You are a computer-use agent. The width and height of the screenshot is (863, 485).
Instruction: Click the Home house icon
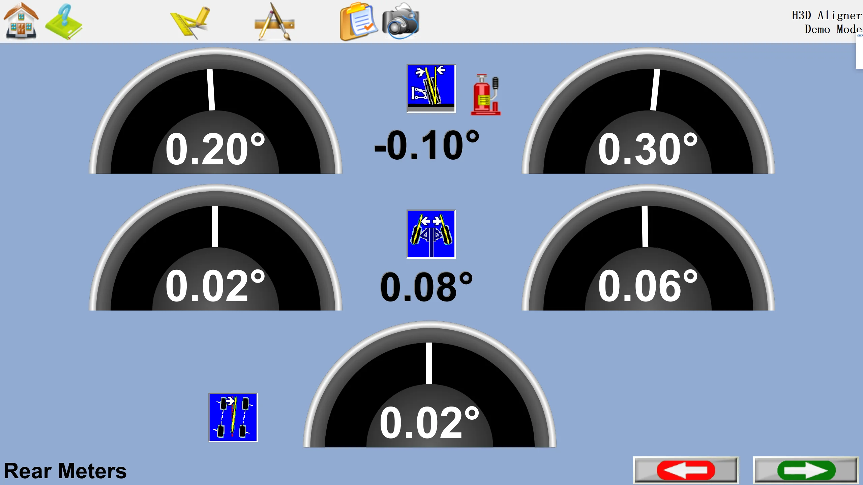point(21,21)
